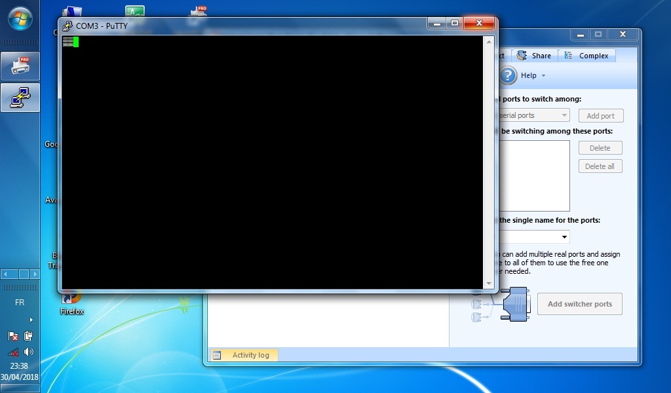The image size is (671, 393).
Task: Open the Windows Start menu orb
Action: (x=20, y=19)
